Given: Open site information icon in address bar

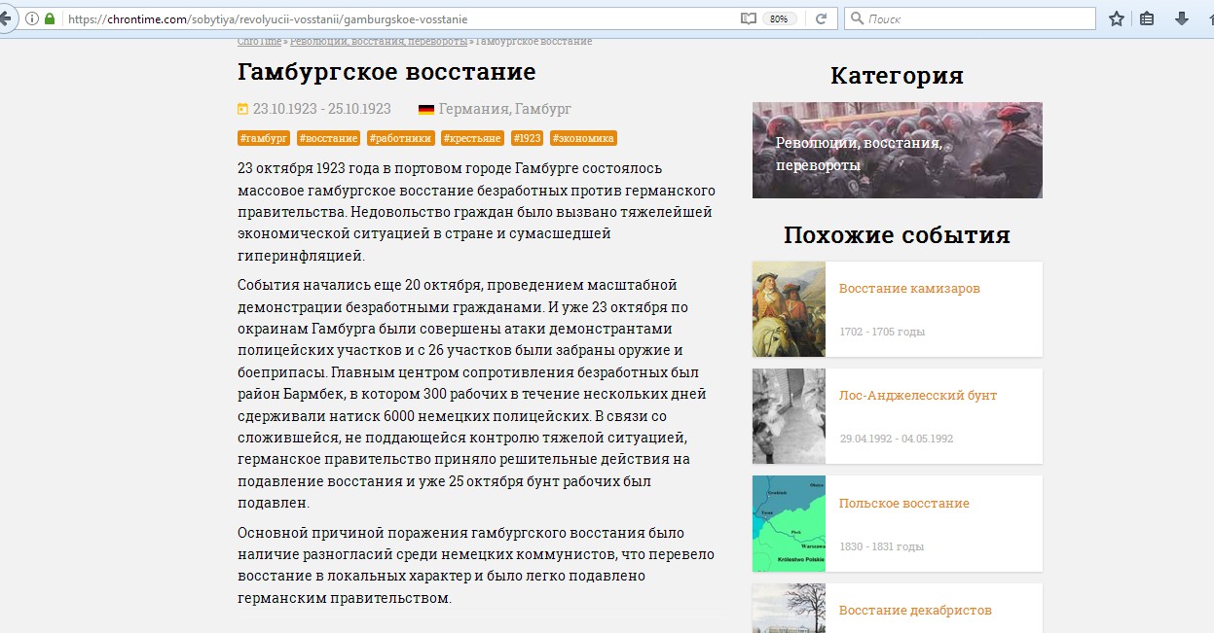Looking at the screenshot, I should tap(32, 18).
